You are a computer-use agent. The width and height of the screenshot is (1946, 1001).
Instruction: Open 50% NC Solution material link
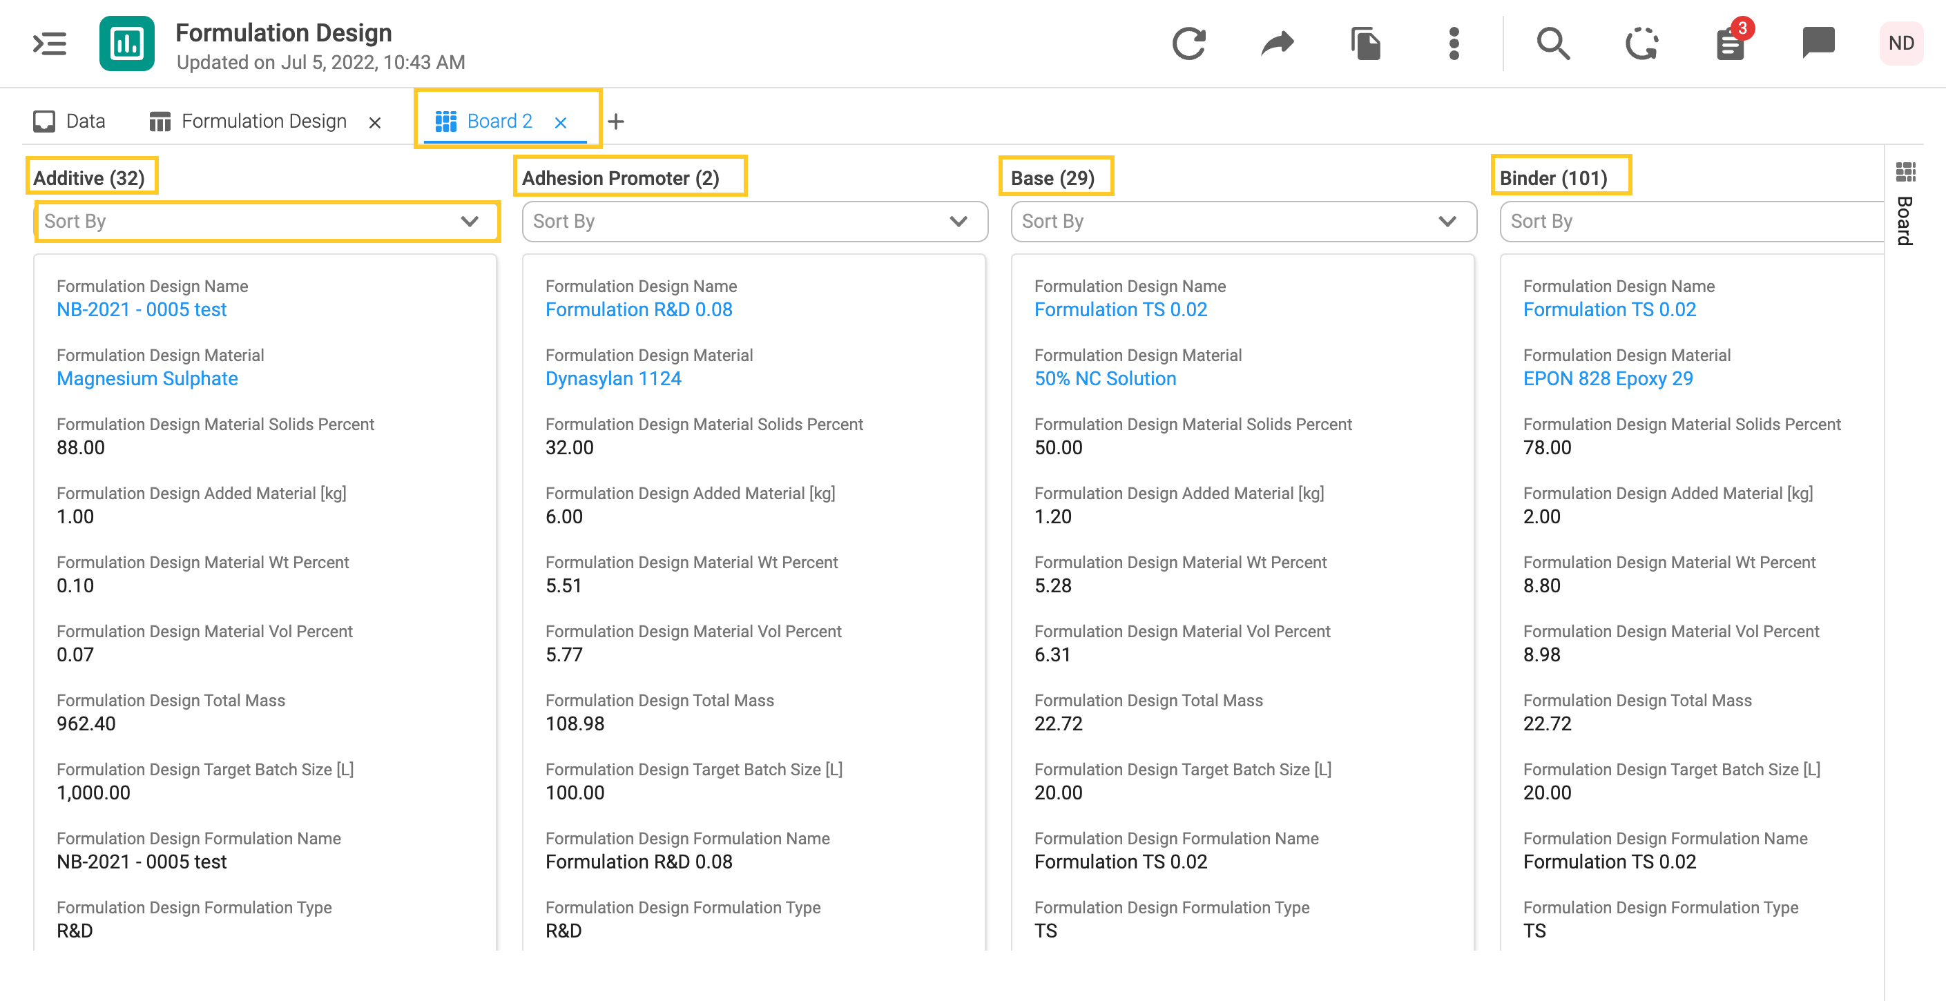pyautogui.click(x=1105, y=378)
